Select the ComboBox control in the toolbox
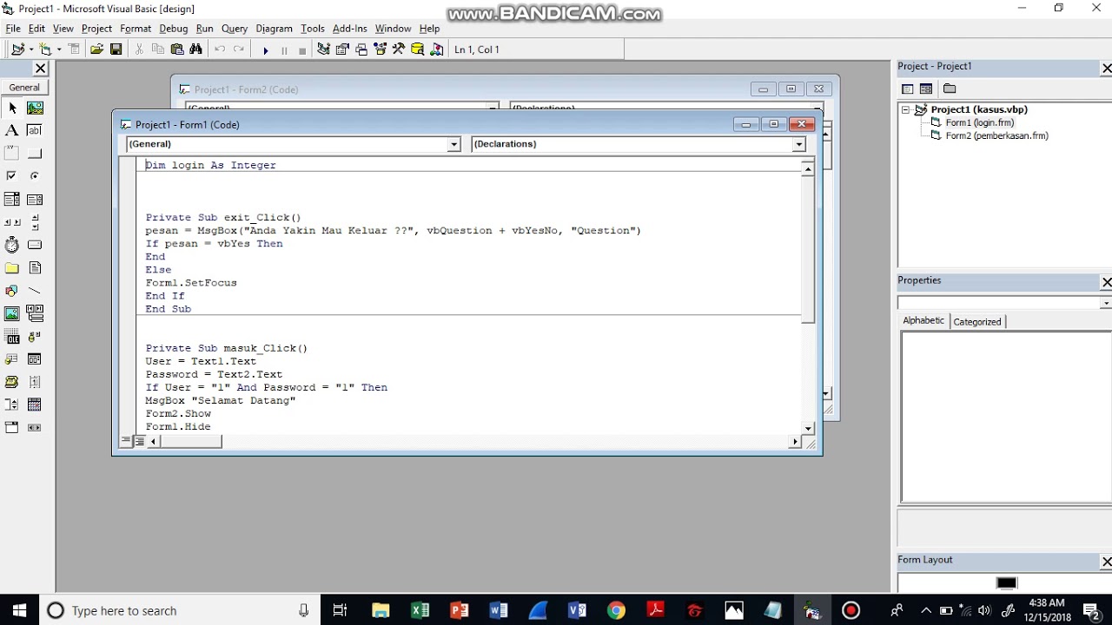The image size is (1112, 625). click(12, 200)
